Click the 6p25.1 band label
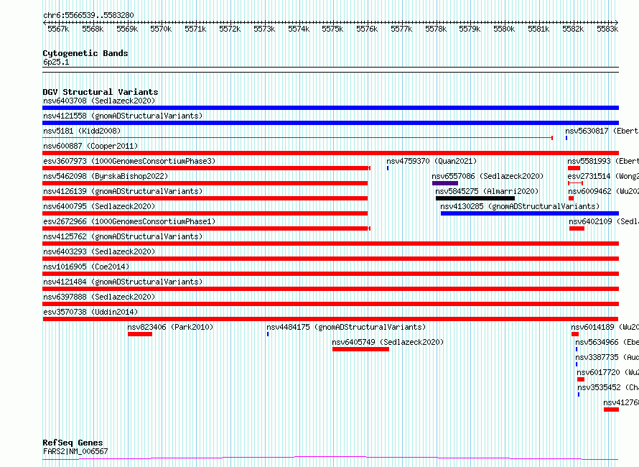This screenshot has height=467, width=639. click(x=56, y=62)
